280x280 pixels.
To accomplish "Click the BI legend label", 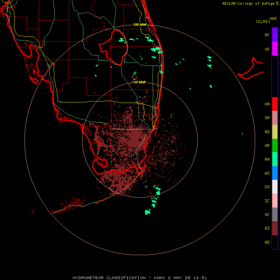I will click(267, 228).
